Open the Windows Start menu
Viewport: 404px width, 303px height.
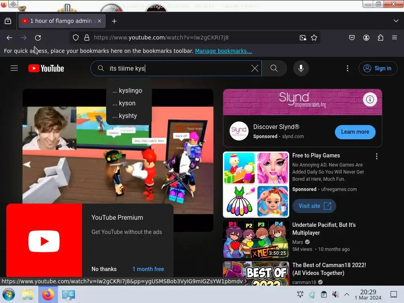coord(9,294)
